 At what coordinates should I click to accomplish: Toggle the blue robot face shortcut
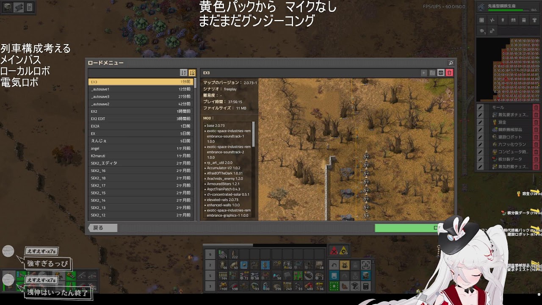(366, 276)
